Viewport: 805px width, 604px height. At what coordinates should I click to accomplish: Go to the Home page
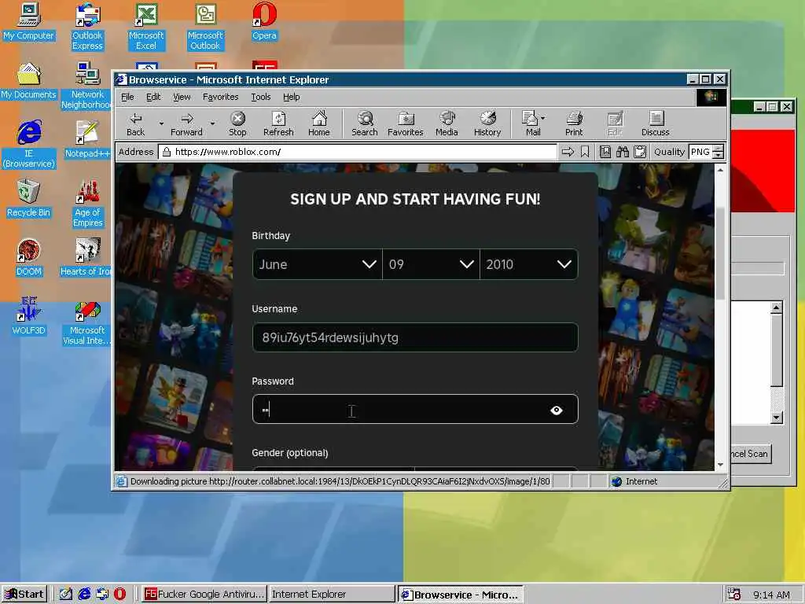tap(319, 124)
